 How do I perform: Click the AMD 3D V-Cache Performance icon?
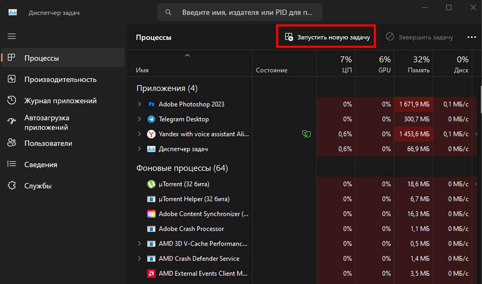tap(151, 244)
